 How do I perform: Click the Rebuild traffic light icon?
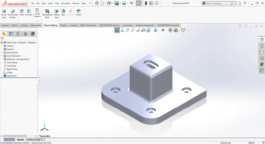pyautogui.click(x=146, y=3)
